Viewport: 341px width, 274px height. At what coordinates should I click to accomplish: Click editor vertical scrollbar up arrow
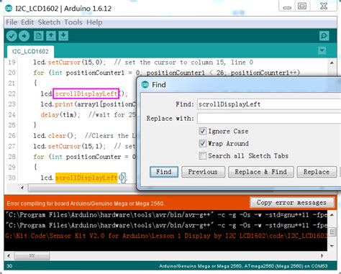(x=332, y=63)
